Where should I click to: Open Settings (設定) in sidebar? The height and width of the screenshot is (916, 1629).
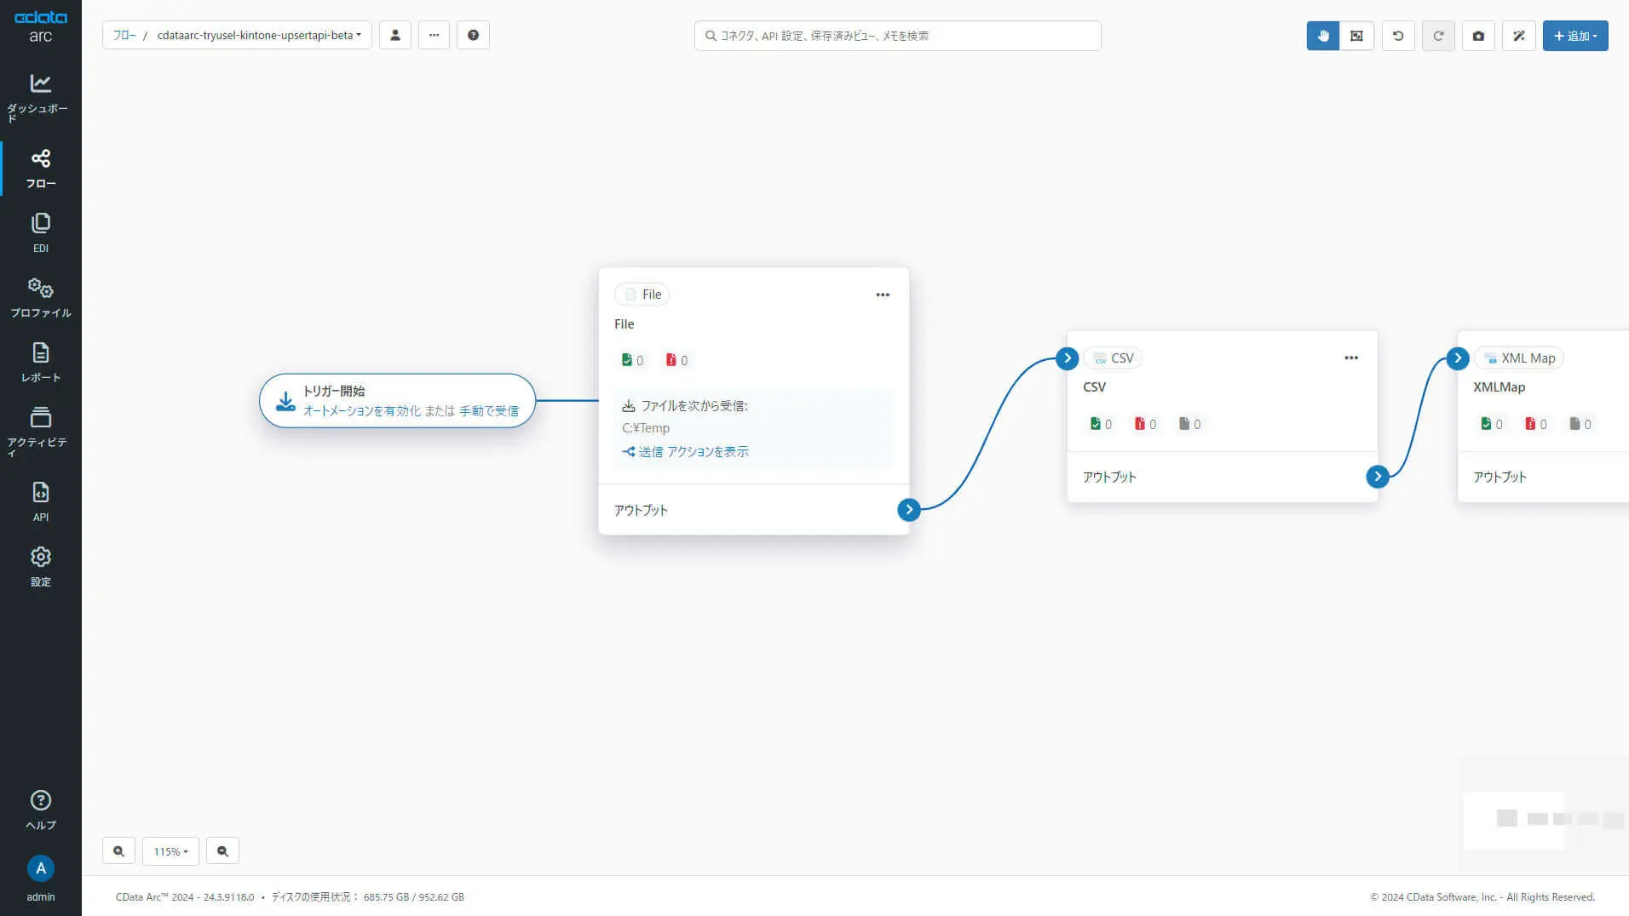click(x=40, y=567)
